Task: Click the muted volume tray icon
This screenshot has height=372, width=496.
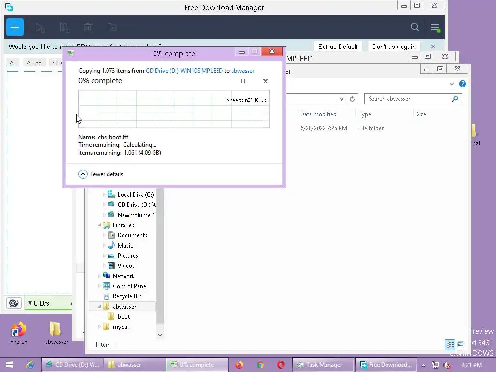Action: click(x=447, y=365)
